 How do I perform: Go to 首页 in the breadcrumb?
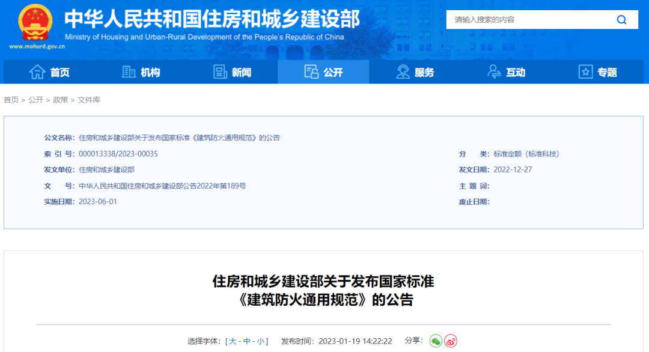11,100
